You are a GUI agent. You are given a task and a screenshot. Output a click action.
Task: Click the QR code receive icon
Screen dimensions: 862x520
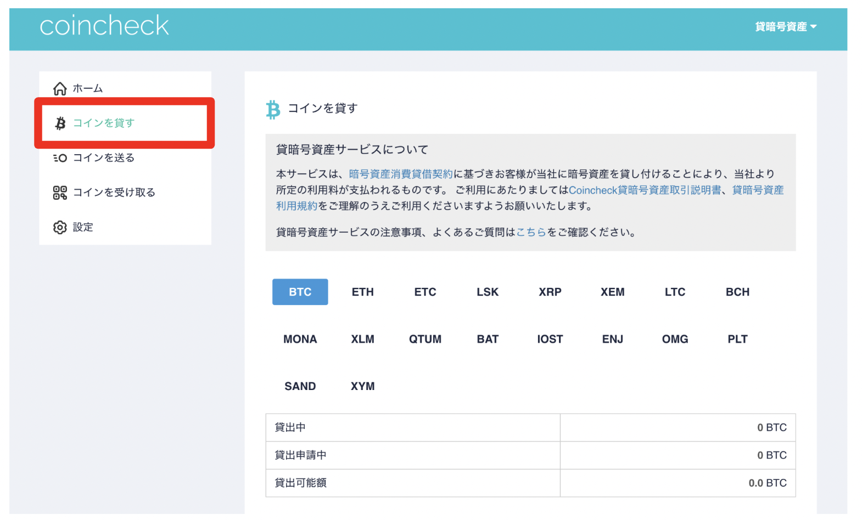click(x=60, y=193)
